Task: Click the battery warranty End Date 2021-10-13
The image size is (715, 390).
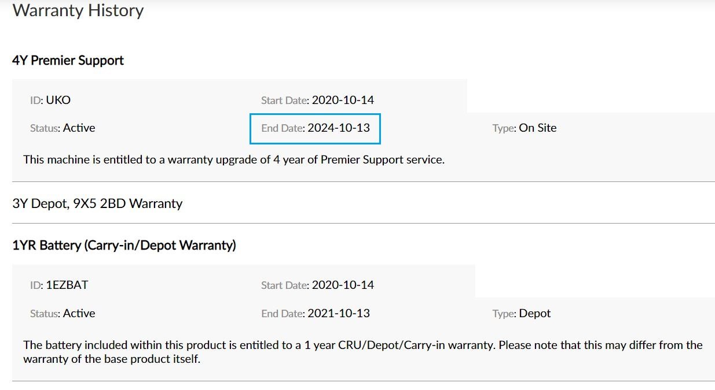Action: (x=338, y=314)
